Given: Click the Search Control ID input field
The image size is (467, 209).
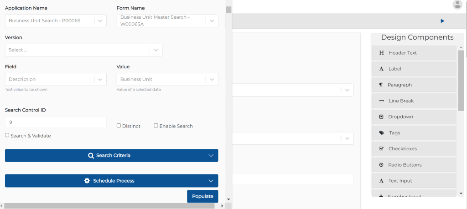Looking at the screenshot, I should pyautogui.click(x=56, y=122).
